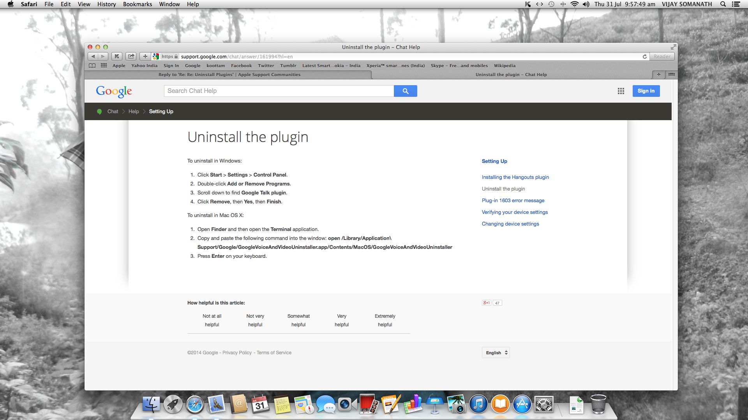Viewport: 748px width, 420px height.
Task: Rate article as Extremely helpful
Action: point(385,320)
